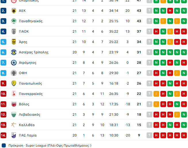This screenshot has width=188, height=148.
Task: Select the ΠΑΣ Λαμία team name
Action: [x=28, y=135]
